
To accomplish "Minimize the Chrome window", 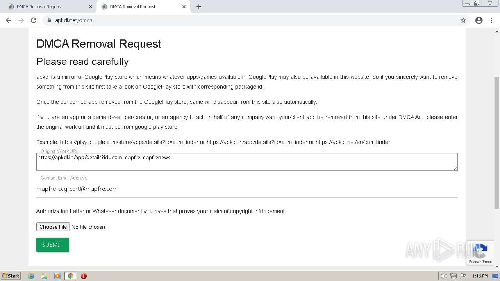I will [x=467, y=4].
